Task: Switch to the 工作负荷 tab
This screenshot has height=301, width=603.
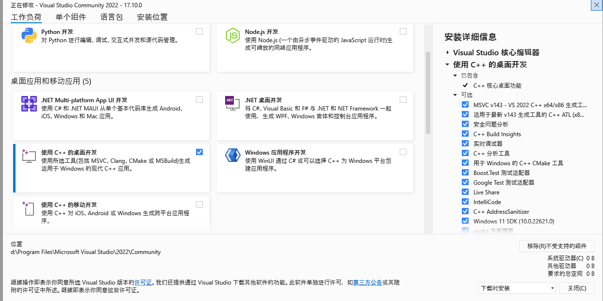Action: 26,17
